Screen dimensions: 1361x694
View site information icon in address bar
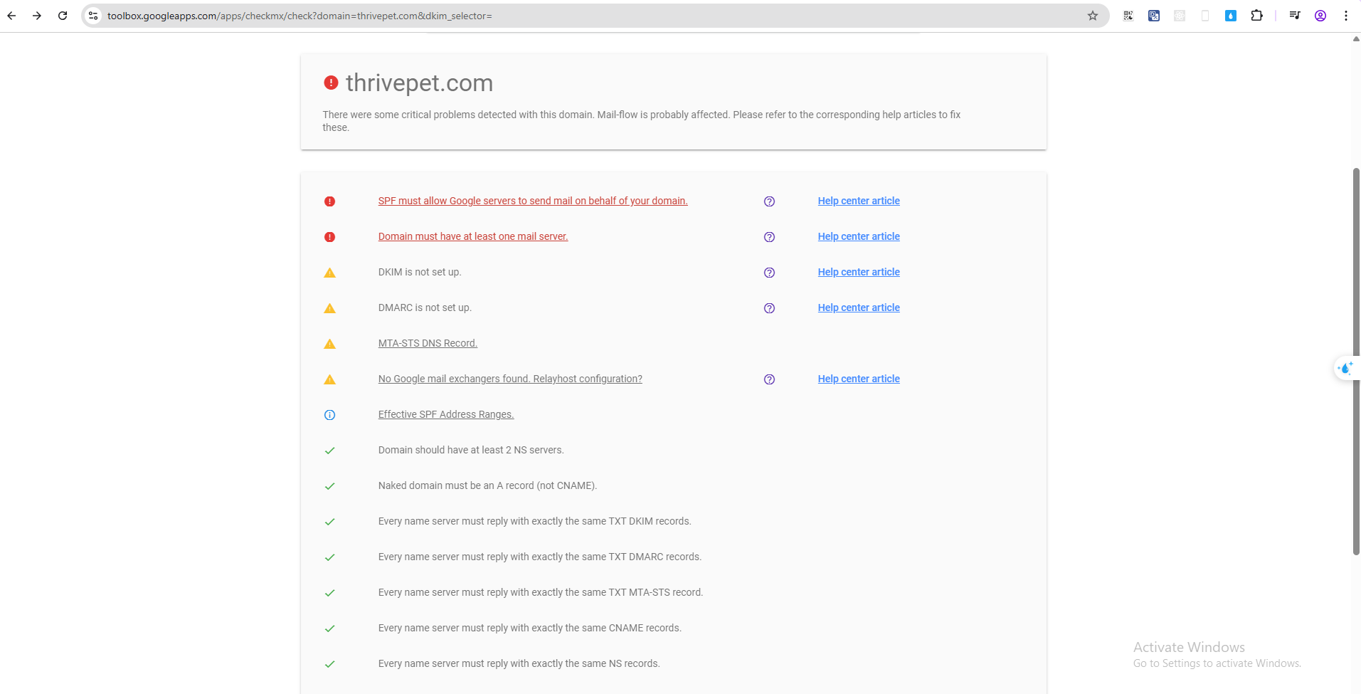tap(93, 16)
